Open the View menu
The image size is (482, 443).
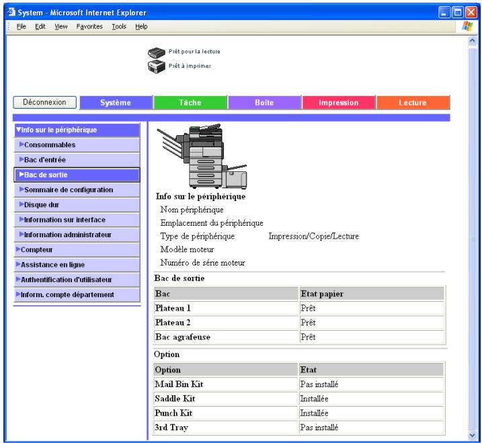[61, 27]
